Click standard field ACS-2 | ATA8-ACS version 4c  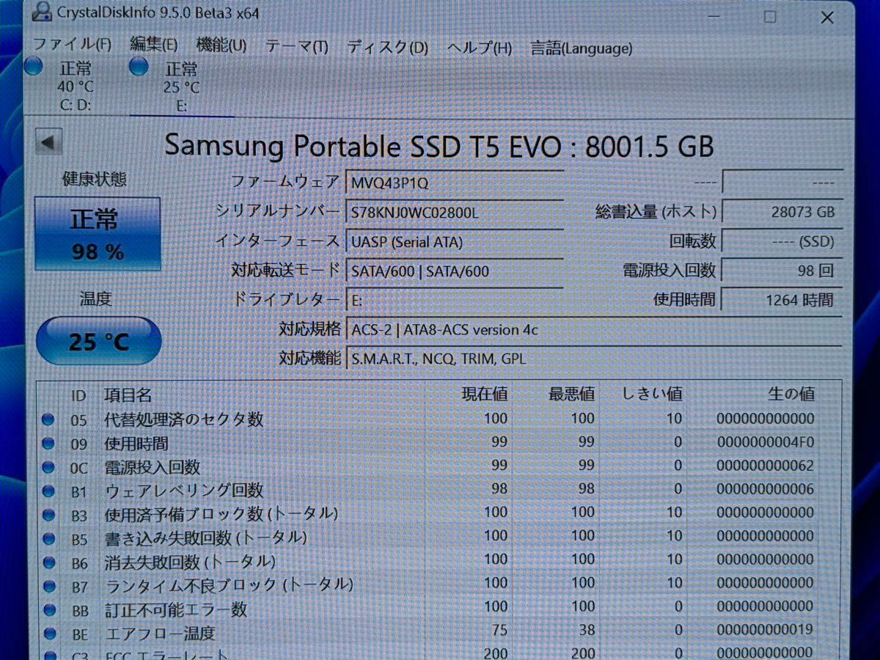(593, 329)
